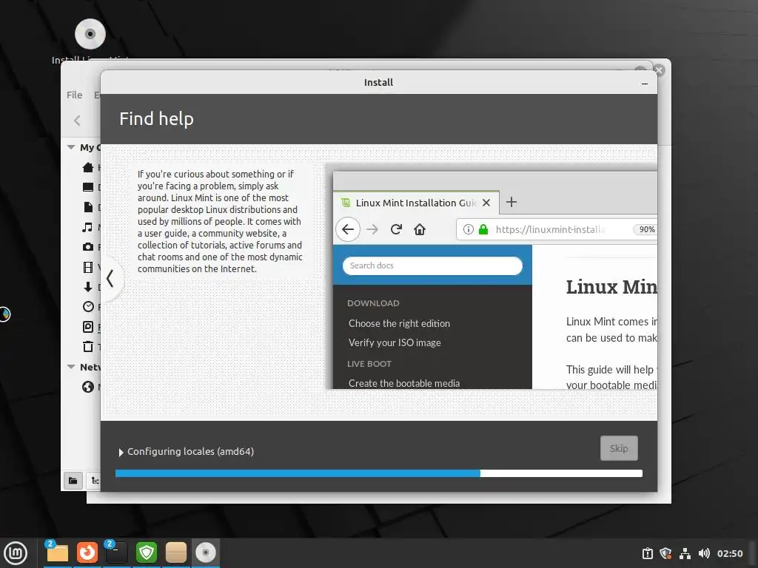
Task: Open network connections tray icon
Action: [685, 553]
